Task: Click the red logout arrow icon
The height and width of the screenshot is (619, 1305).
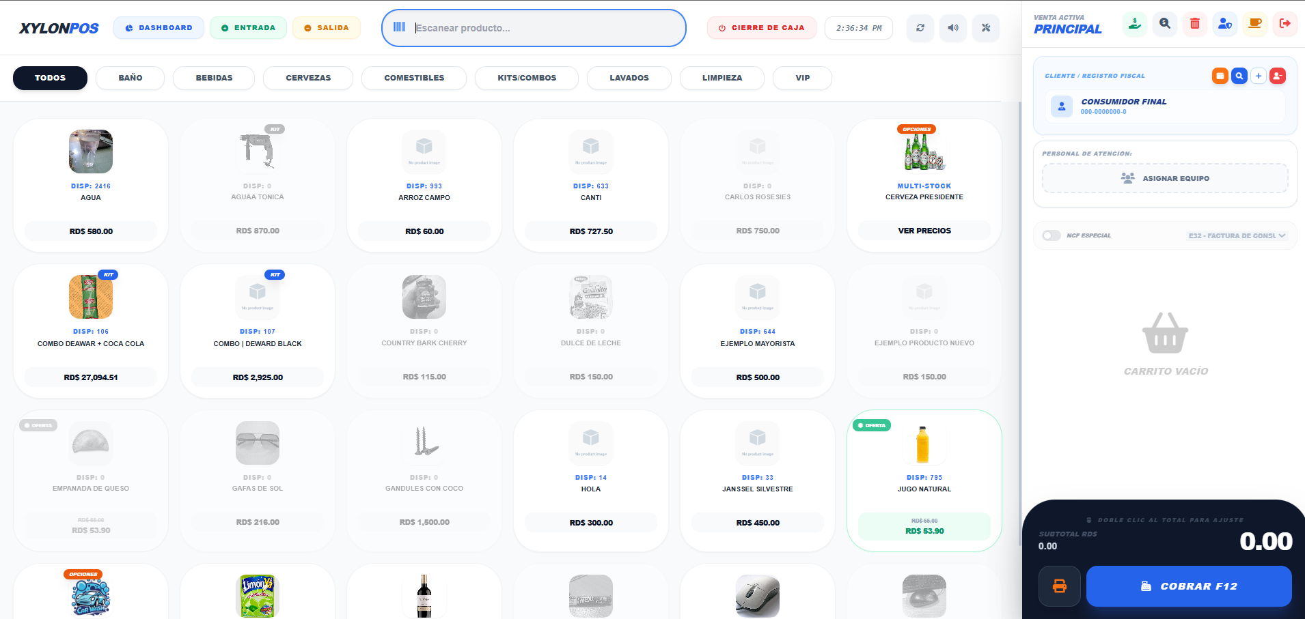Action: [x=1285, y=24]
